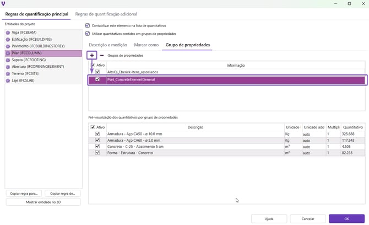Image resolution: width=369 pixels, height=225 pixels.
Task: Uncheck Ativo for Forma - Estrutura - Concreto row
Action: (97, 153)
